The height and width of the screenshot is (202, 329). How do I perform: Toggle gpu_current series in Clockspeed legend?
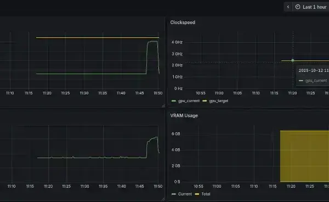click(x=189, y=101)
